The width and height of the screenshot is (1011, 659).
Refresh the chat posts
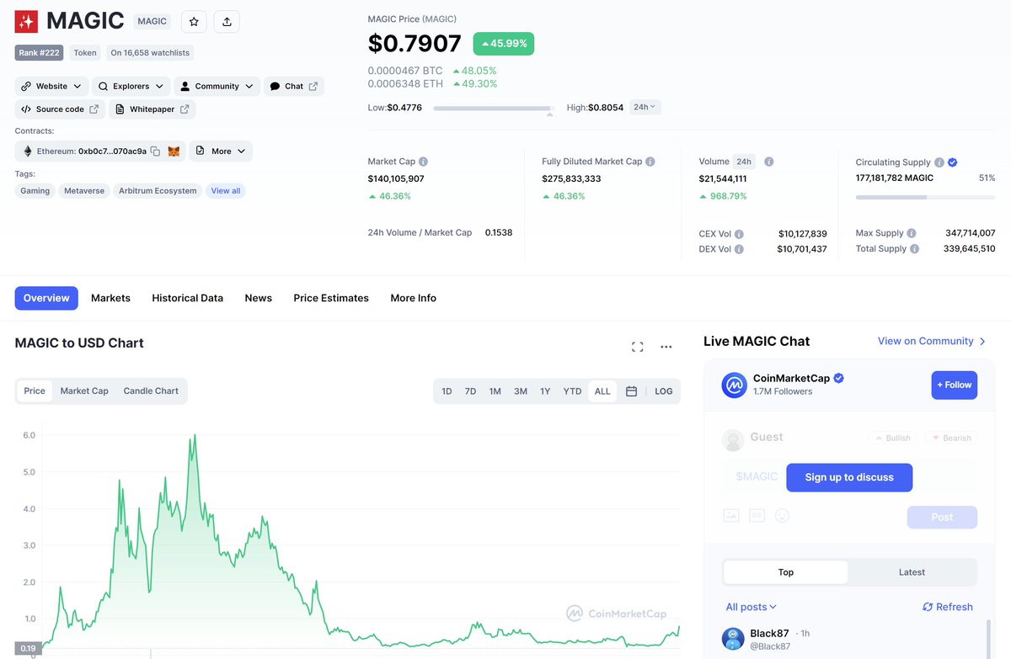point(948,607)
